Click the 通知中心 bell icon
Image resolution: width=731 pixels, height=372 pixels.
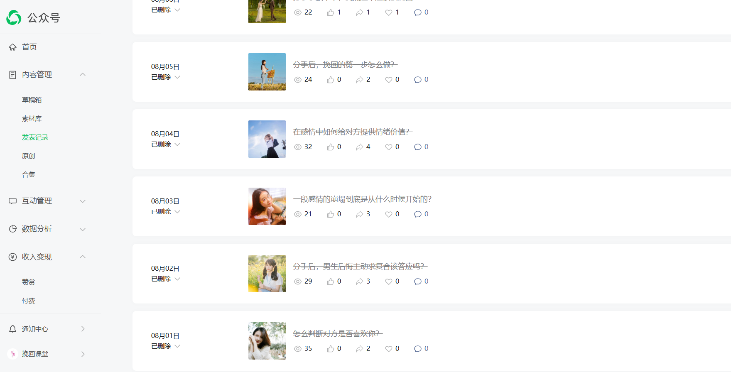pyautogui.click(x=13, y=329)
